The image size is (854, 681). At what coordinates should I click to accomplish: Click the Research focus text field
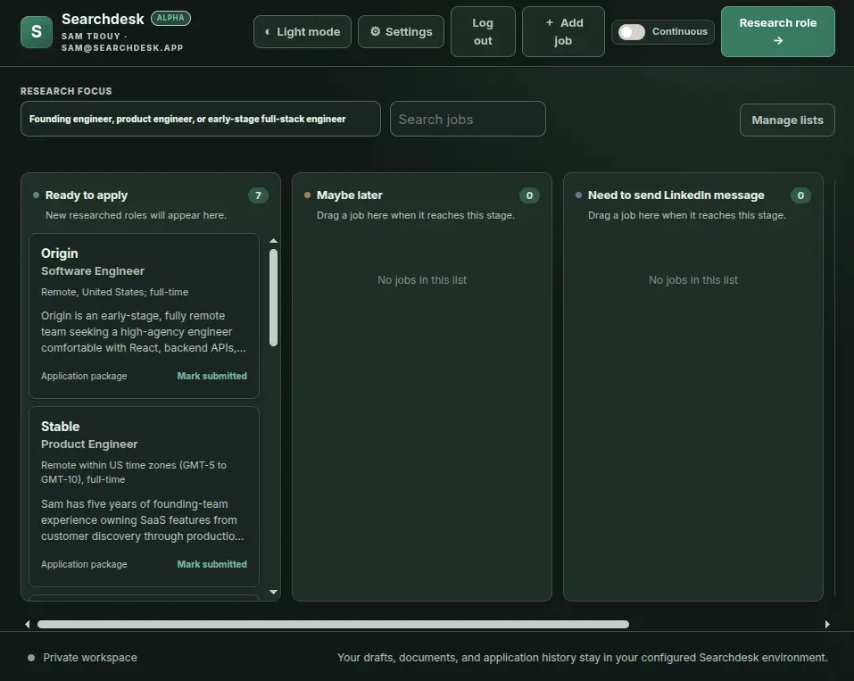coord(201,119)
